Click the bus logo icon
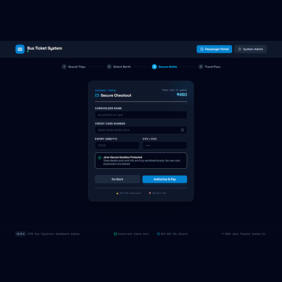This screenshot has width=282, height=282. 20,49
